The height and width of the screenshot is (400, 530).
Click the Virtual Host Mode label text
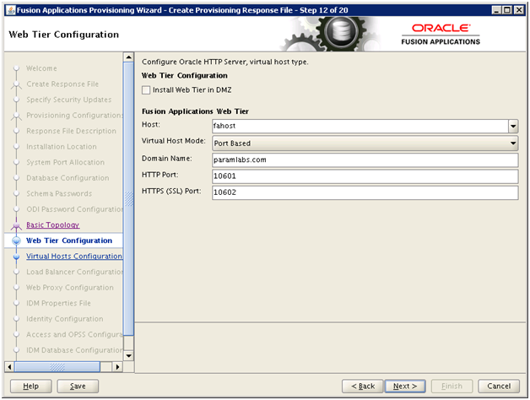click(173, 141)
